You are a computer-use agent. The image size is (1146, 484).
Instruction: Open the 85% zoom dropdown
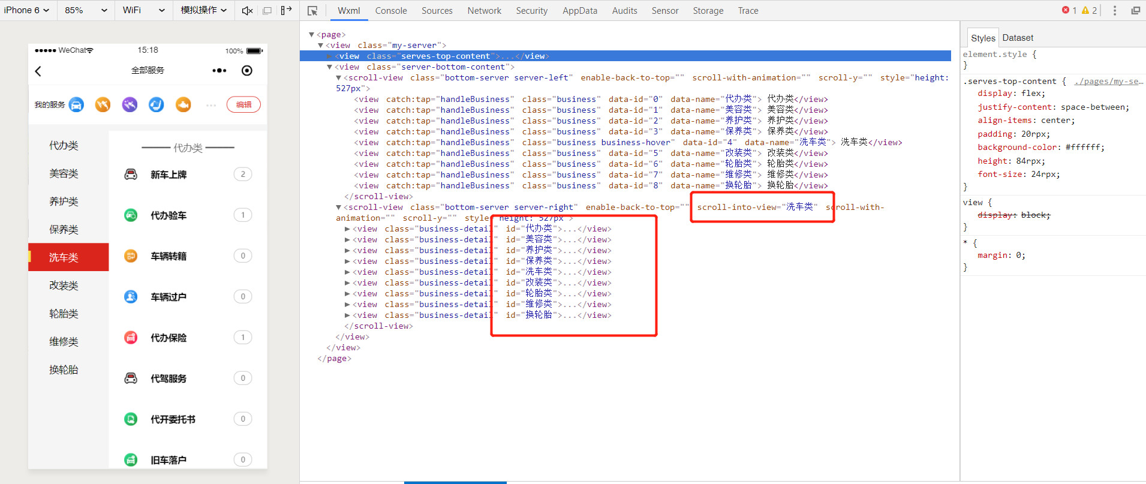pos(86,10)
